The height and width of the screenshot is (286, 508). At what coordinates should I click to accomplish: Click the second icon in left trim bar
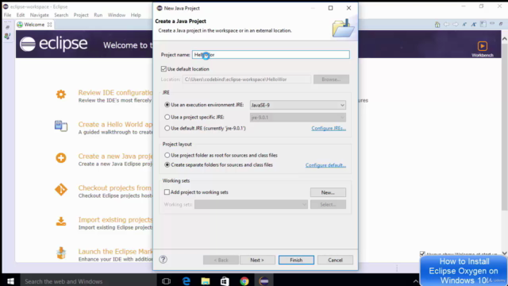[x=7, y=36]
